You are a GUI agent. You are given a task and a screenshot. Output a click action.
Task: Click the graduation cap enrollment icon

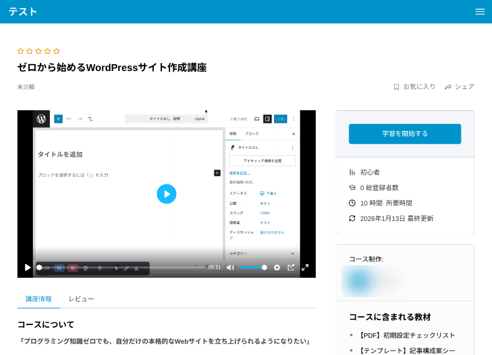click(x=352, y=187)
